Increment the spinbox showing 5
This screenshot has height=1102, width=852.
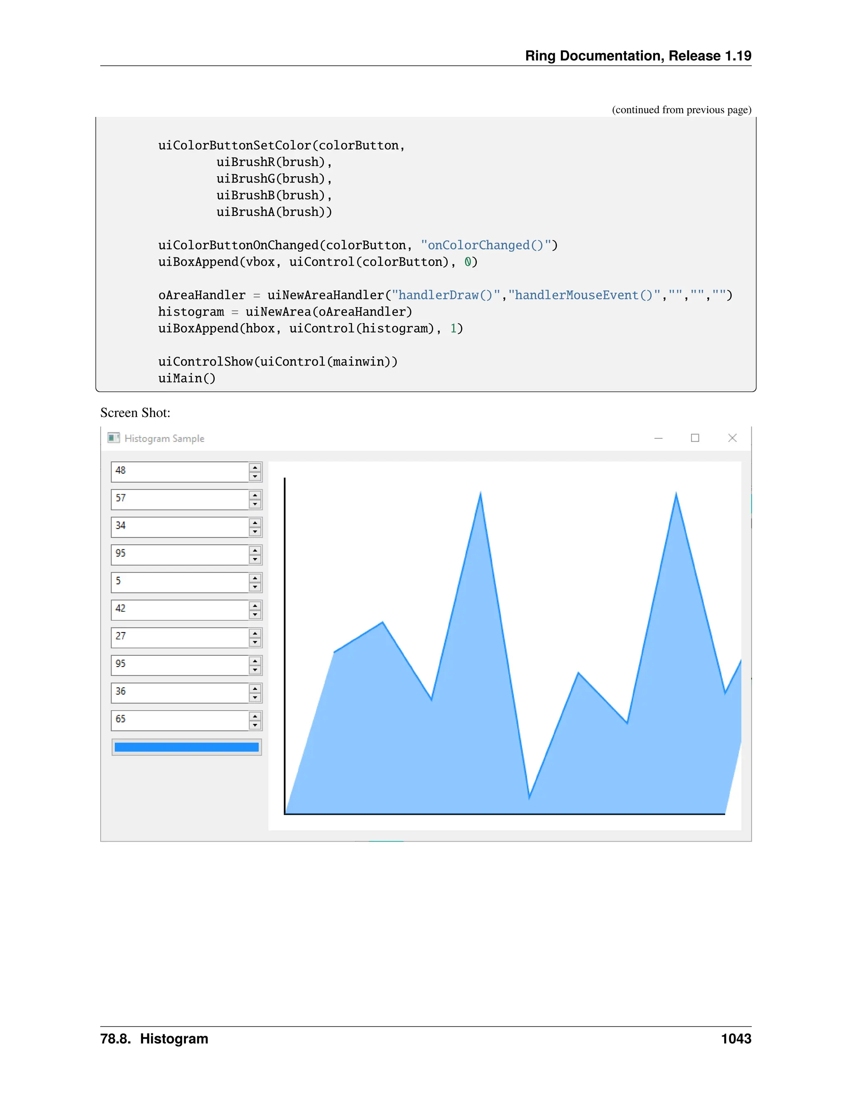255,578
